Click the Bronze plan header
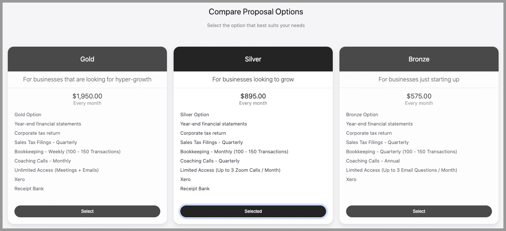 tap(419, 59)
